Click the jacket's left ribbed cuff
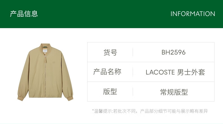The image size is (223, 124). [21, 98]
